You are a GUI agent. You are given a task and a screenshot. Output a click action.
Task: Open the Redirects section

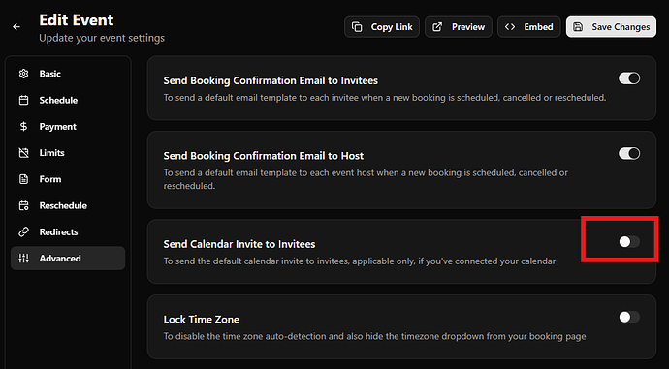(x=68, y=232)
